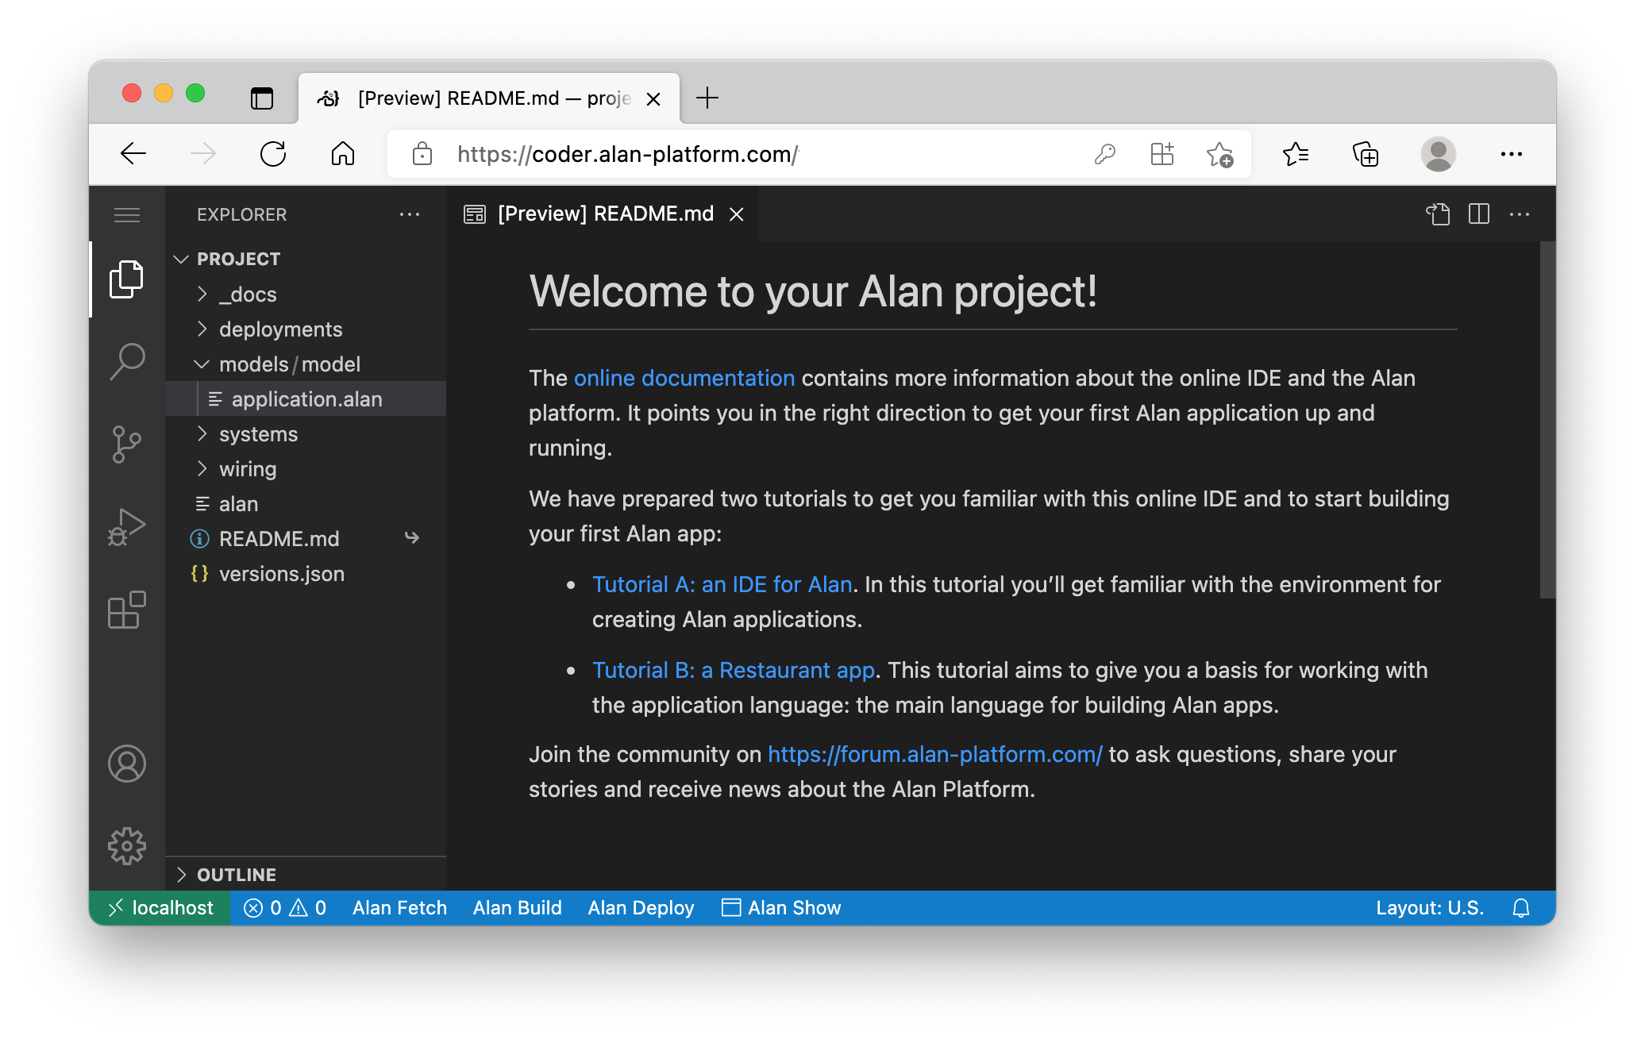Open the Explorer view in the activity bar
Screen dimensions: 1645x1043
pos(126,279)
